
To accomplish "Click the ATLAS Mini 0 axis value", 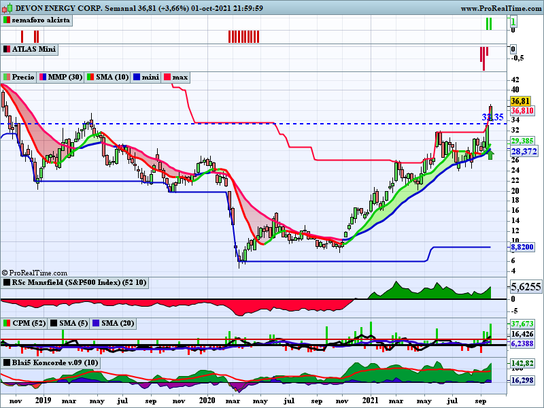I will pos(513,49).
